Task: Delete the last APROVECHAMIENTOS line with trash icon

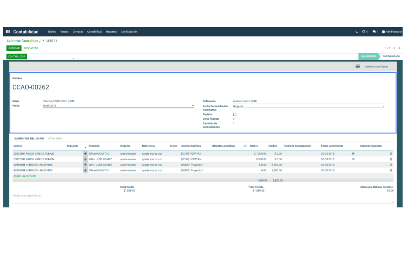Action: [391, 170]
